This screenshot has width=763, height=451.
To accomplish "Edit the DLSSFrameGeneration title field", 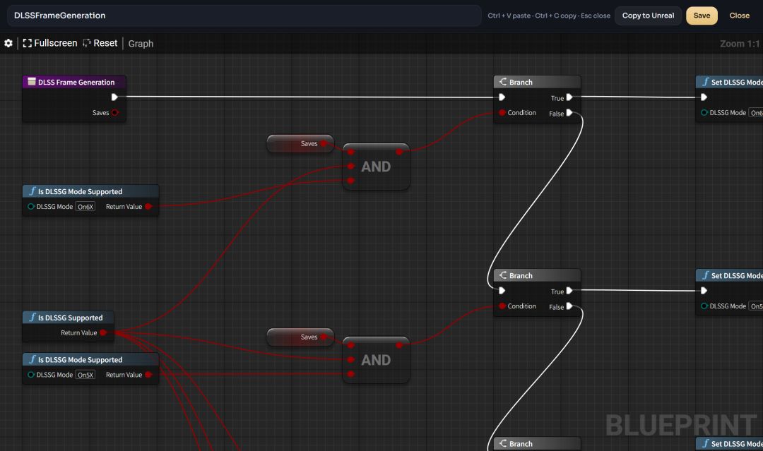I will coord(244,16).
